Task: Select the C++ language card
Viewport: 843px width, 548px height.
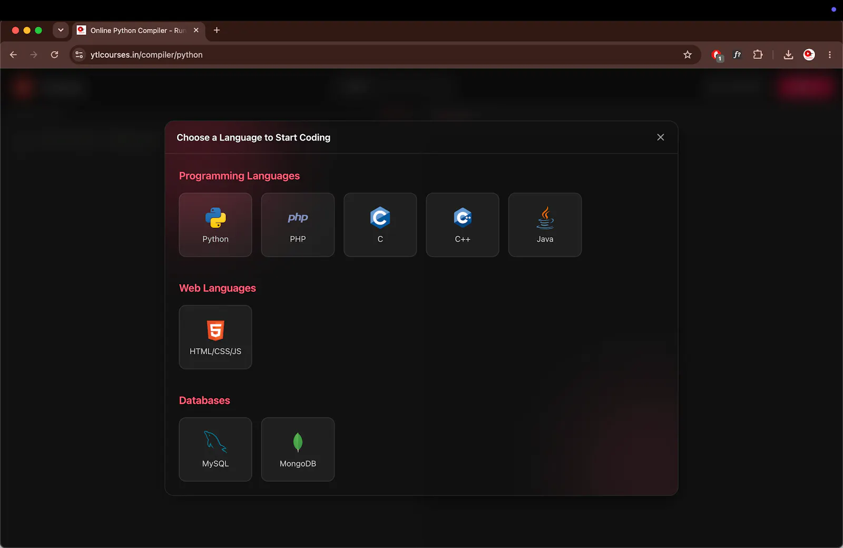Action: click(463, 225)
